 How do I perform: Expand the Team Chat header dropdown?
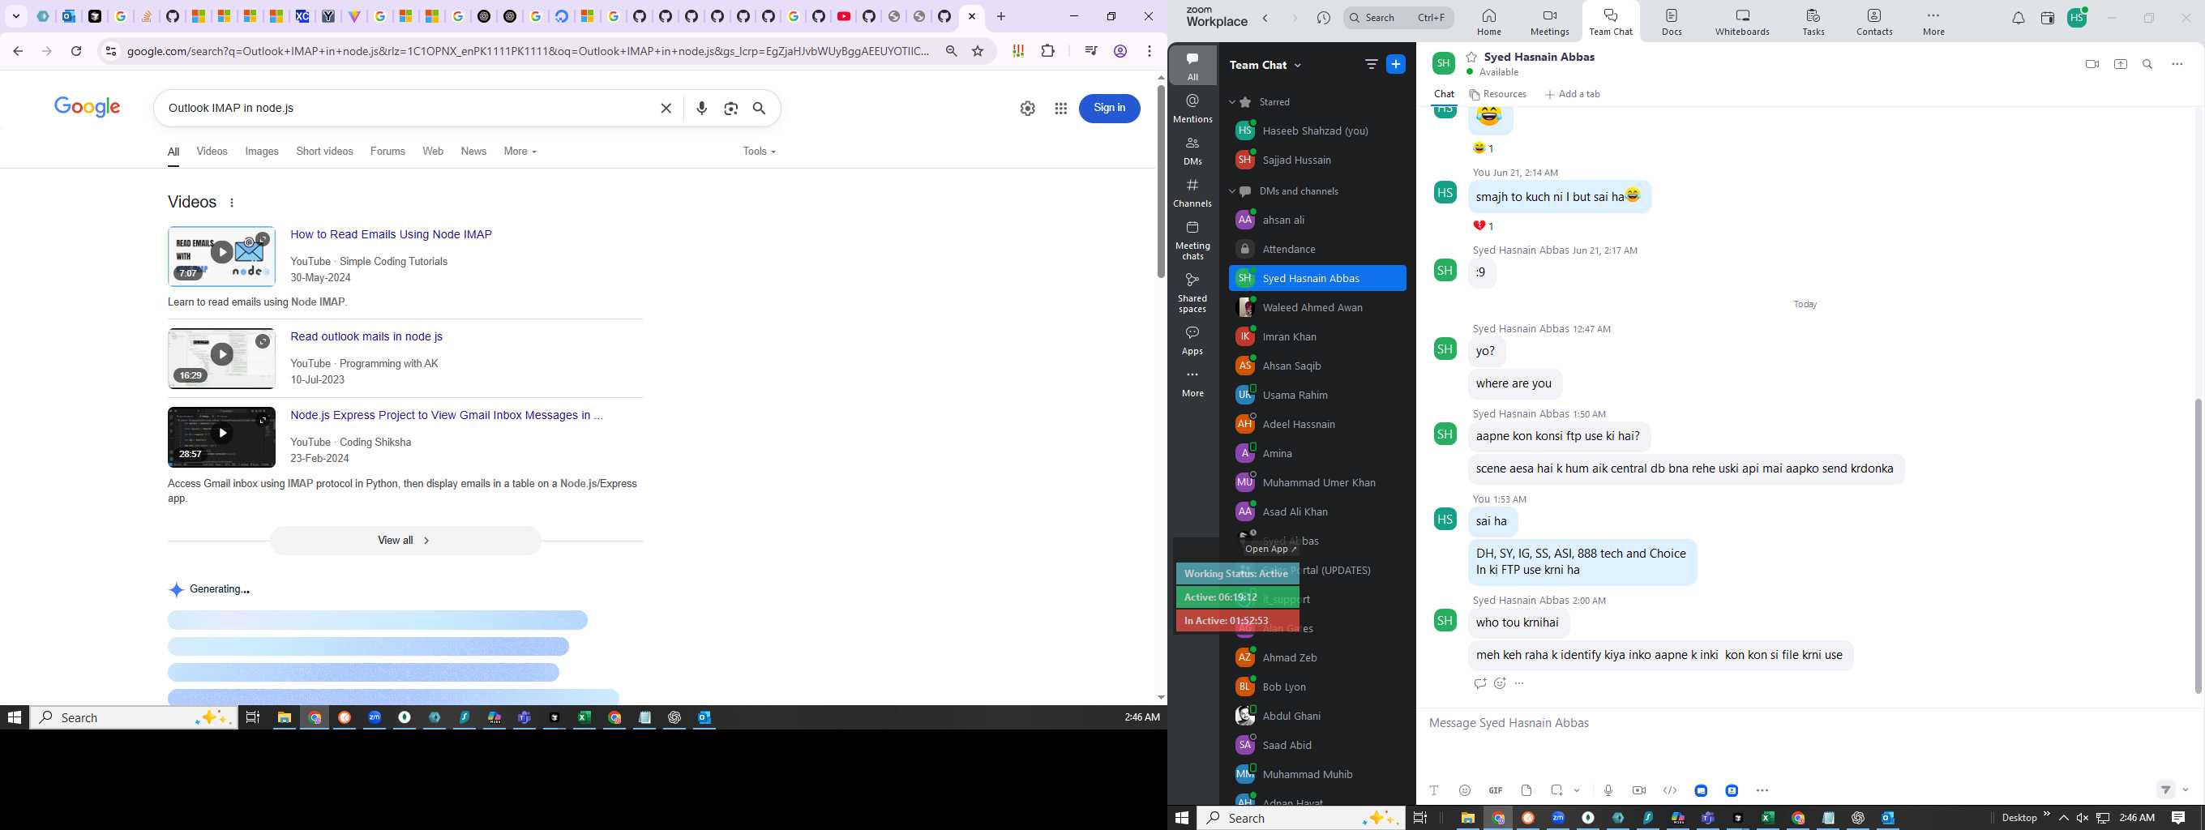(x=1298, y=65)
